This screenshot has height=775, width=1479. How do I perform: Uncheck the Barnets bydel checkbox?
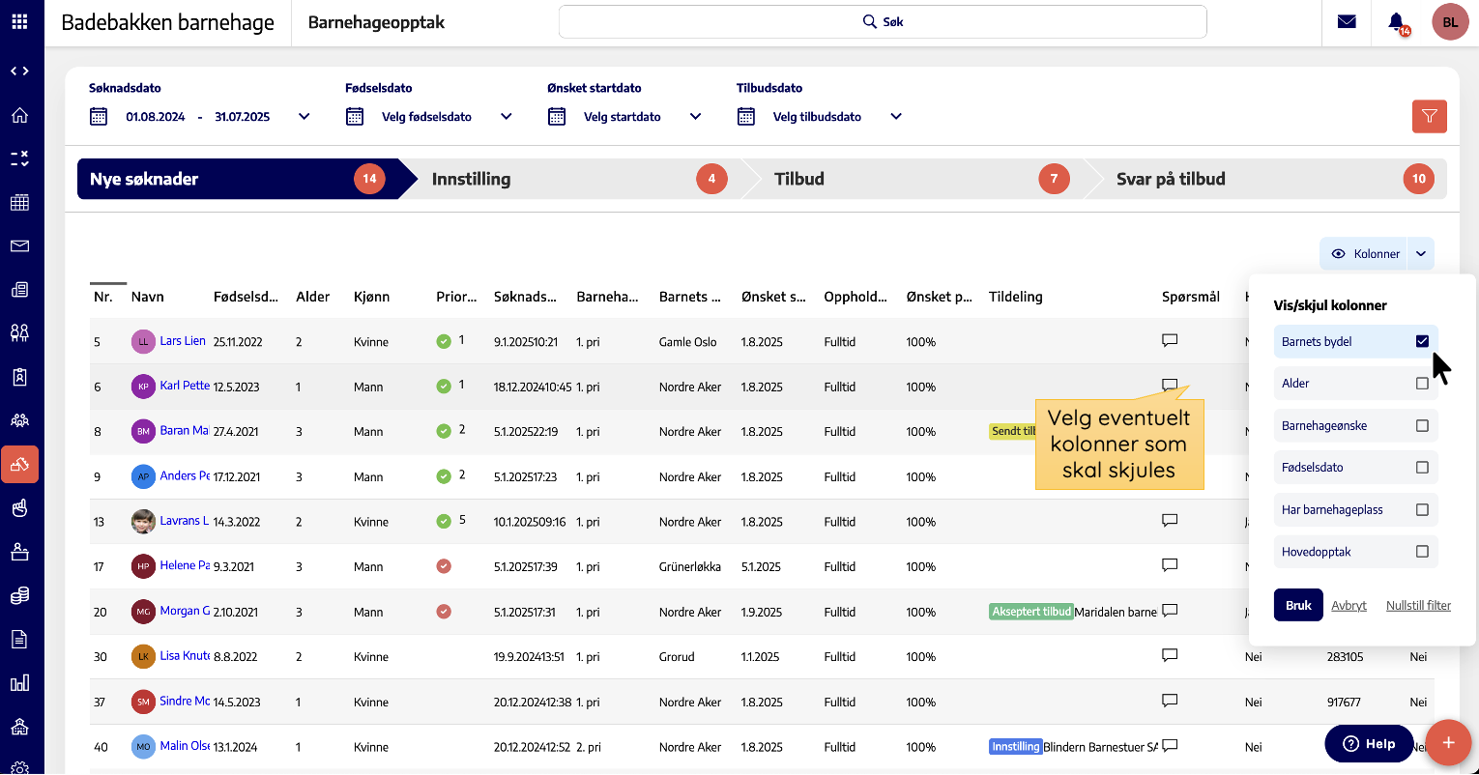click(x=1422, y=341)
